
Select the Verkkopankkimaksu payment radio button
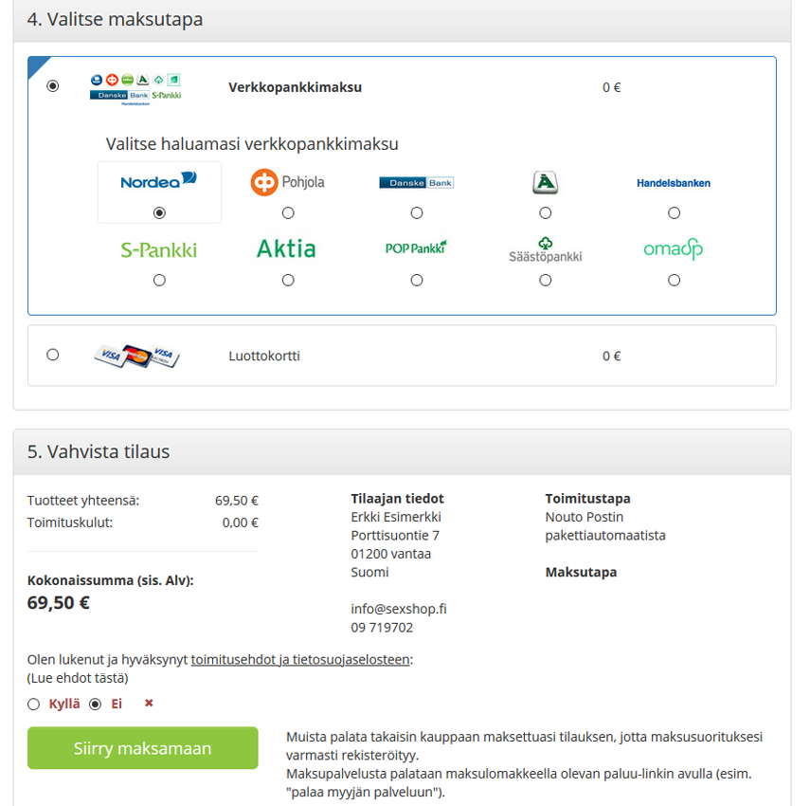pos(52,86)
